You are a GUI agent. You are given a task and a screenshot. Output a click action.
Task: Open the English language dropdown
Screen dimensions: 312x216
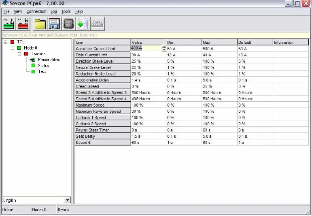point(68,200)
